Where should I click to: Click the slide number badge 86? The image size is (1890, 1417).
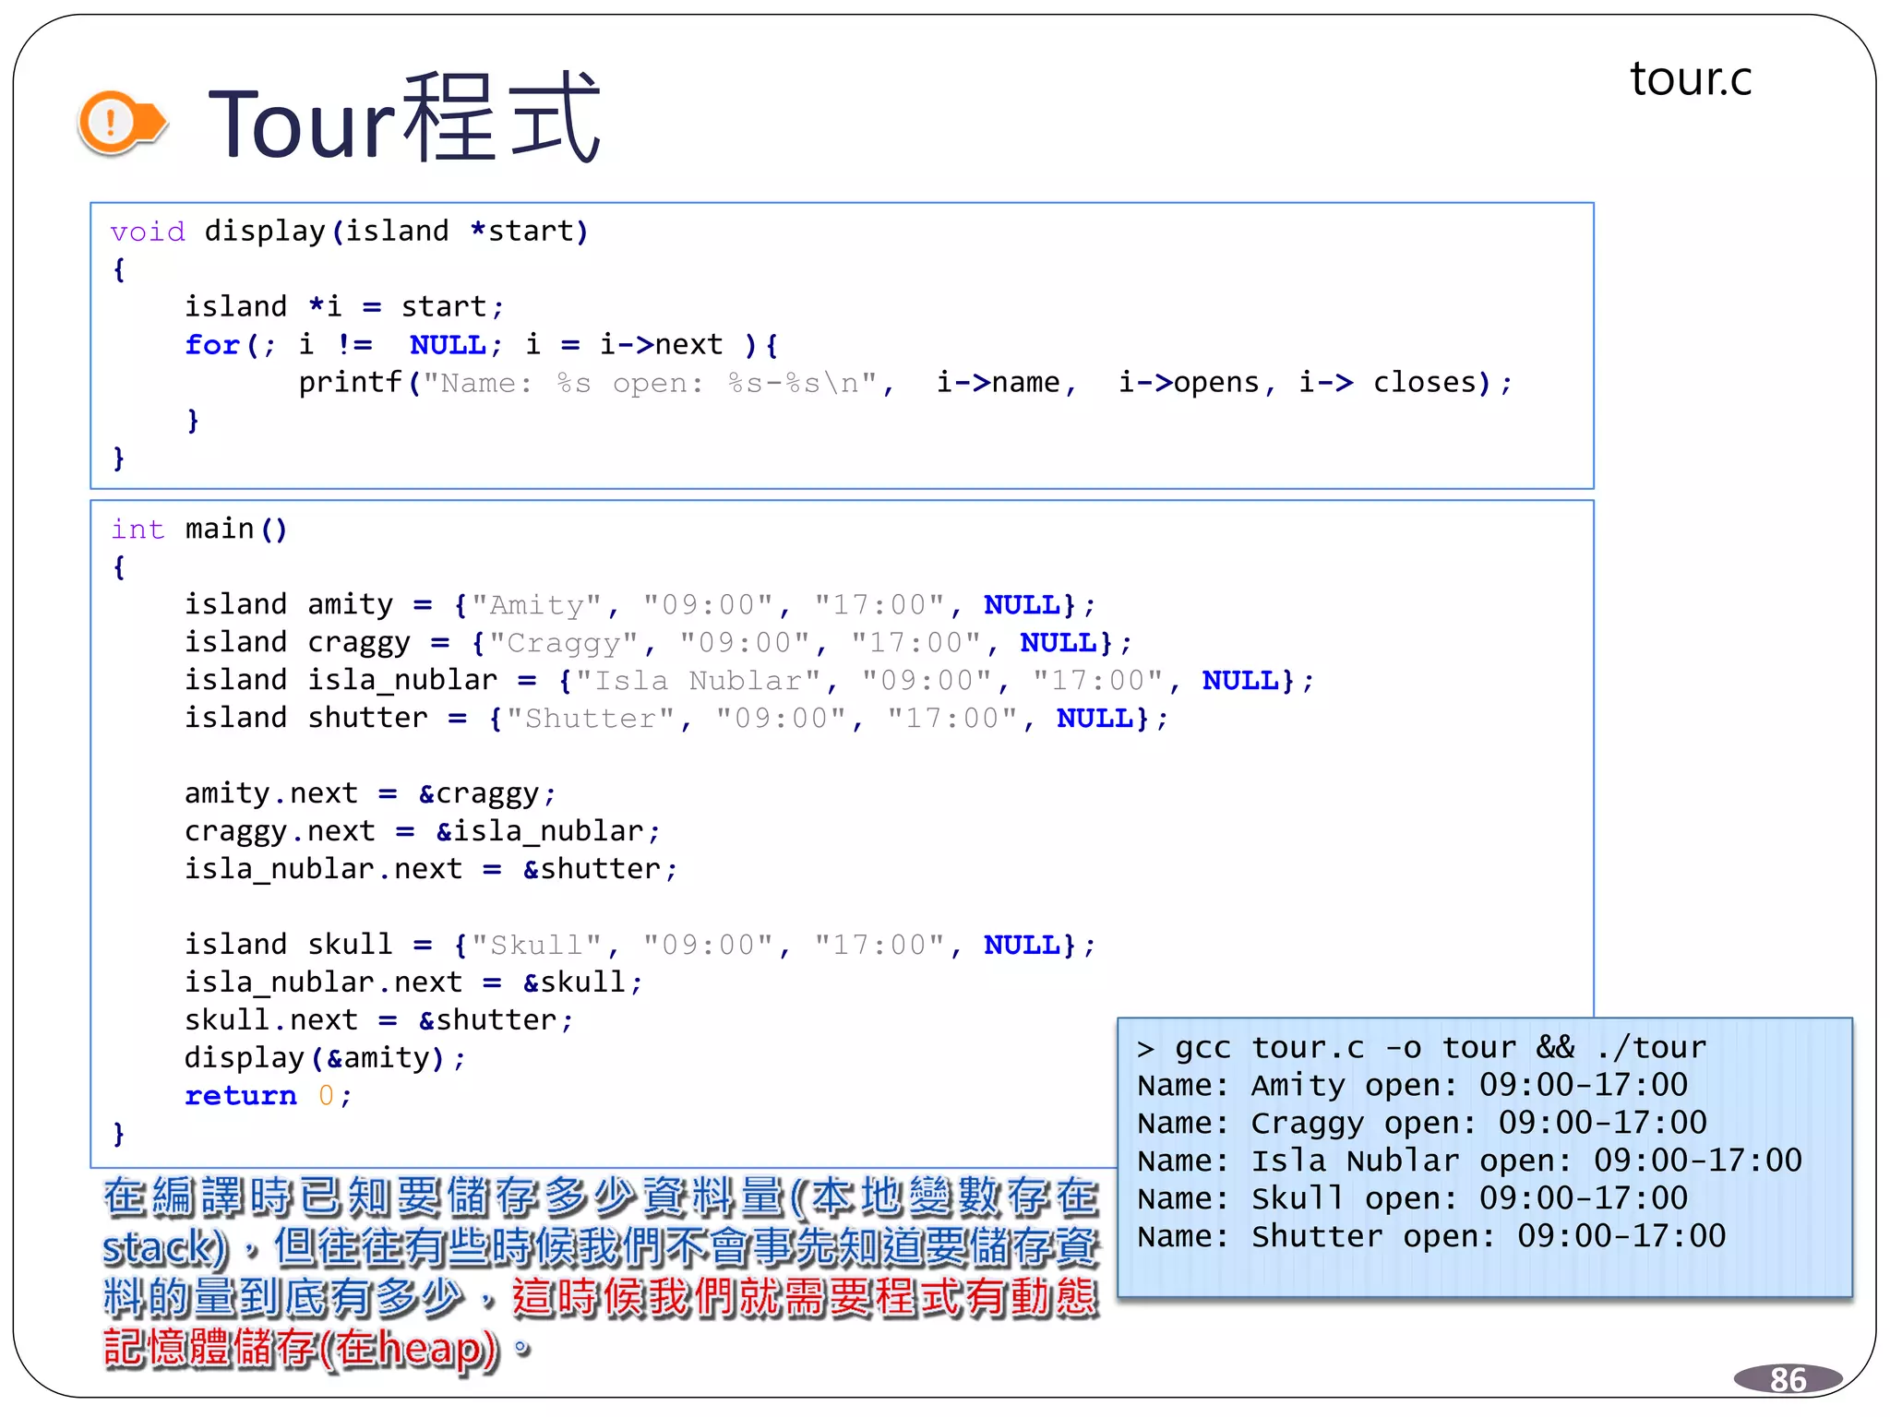(1788, 1378)
